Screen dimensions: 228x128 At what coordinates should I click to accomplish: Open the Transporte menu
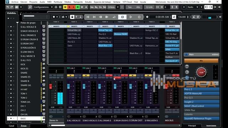tap(78, 2)
